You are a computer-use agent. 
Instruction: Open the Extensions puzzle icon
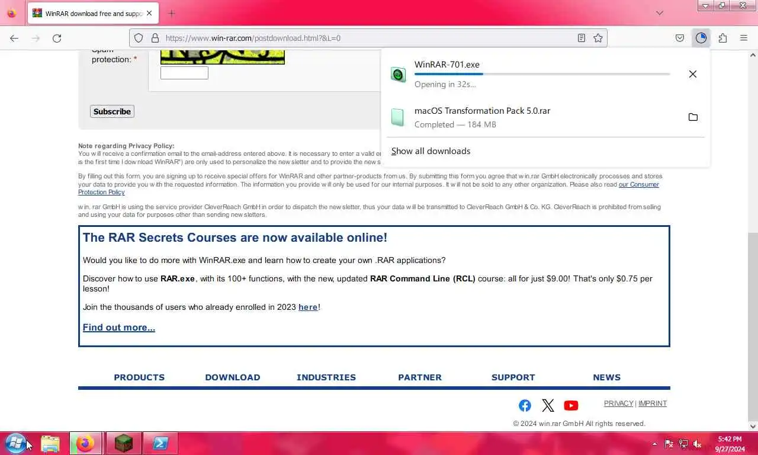tap(722, 38)
